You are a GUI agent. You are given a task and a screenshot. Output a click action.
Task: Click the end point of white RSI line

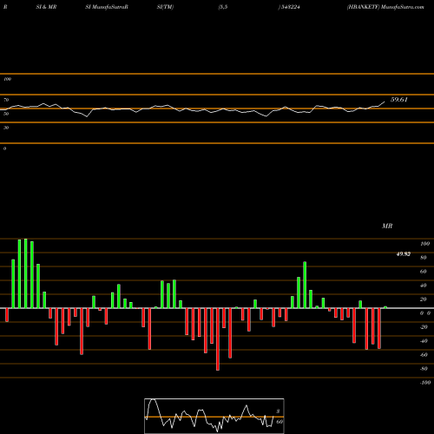(385, 102)
